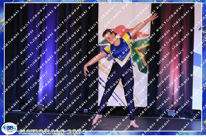Click the NATIONALS 2024 caption text
The width and height of the screenshot is (206, 137).
[x=52, y=132]
